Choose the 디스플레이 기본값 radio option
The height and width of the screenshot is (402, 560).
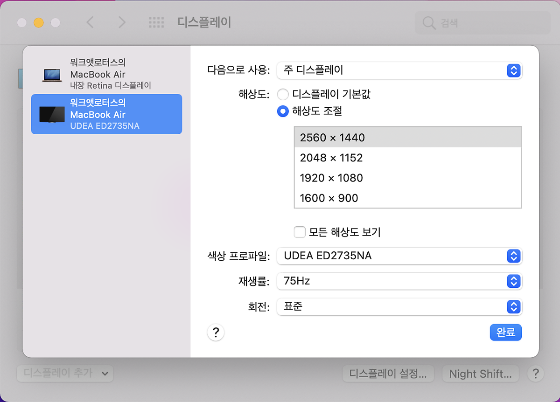pyautogui.click(x=283, y=95)
